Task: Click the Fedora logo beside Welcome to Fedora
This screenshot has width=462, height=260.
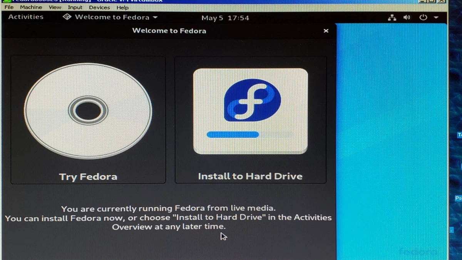Action: (67, 17)
